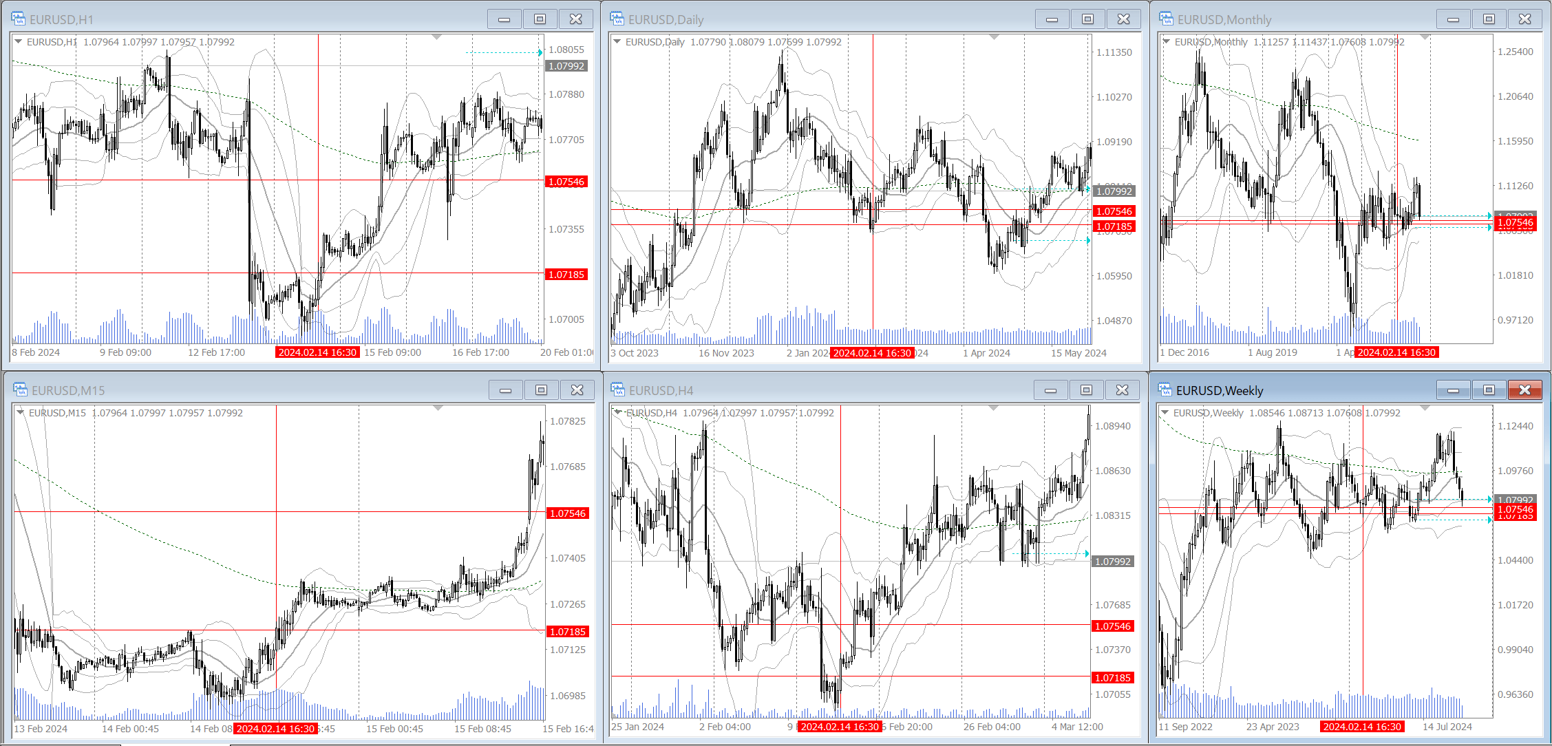Viewport: 1552px width, 746px height.
Task: Expand the triangle beside EURUSD,H4 chart label
Action: pyautogui.click(x=618, y=413)
